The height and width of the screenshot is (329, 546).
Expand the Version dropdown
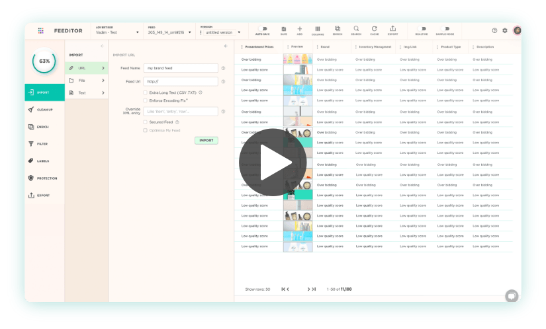point(221,32)
